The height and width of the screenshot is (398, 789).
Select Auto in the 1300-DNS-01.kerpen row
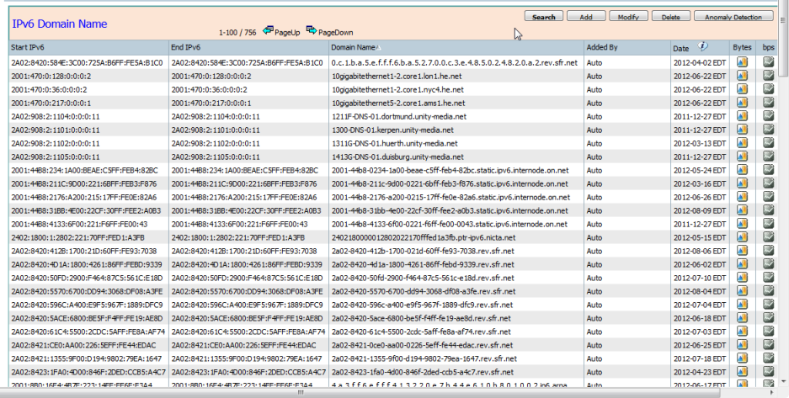[594, 130]
